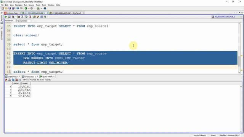The width and height of the screenshot is (244, 137).
Task: Click the To Upper/Lower/InitCap icon
Action: 45,17
